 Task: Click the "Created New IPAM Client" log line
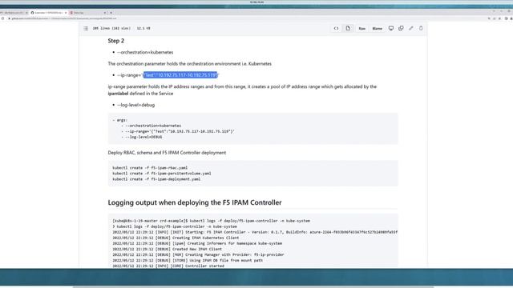click(168, 249)
